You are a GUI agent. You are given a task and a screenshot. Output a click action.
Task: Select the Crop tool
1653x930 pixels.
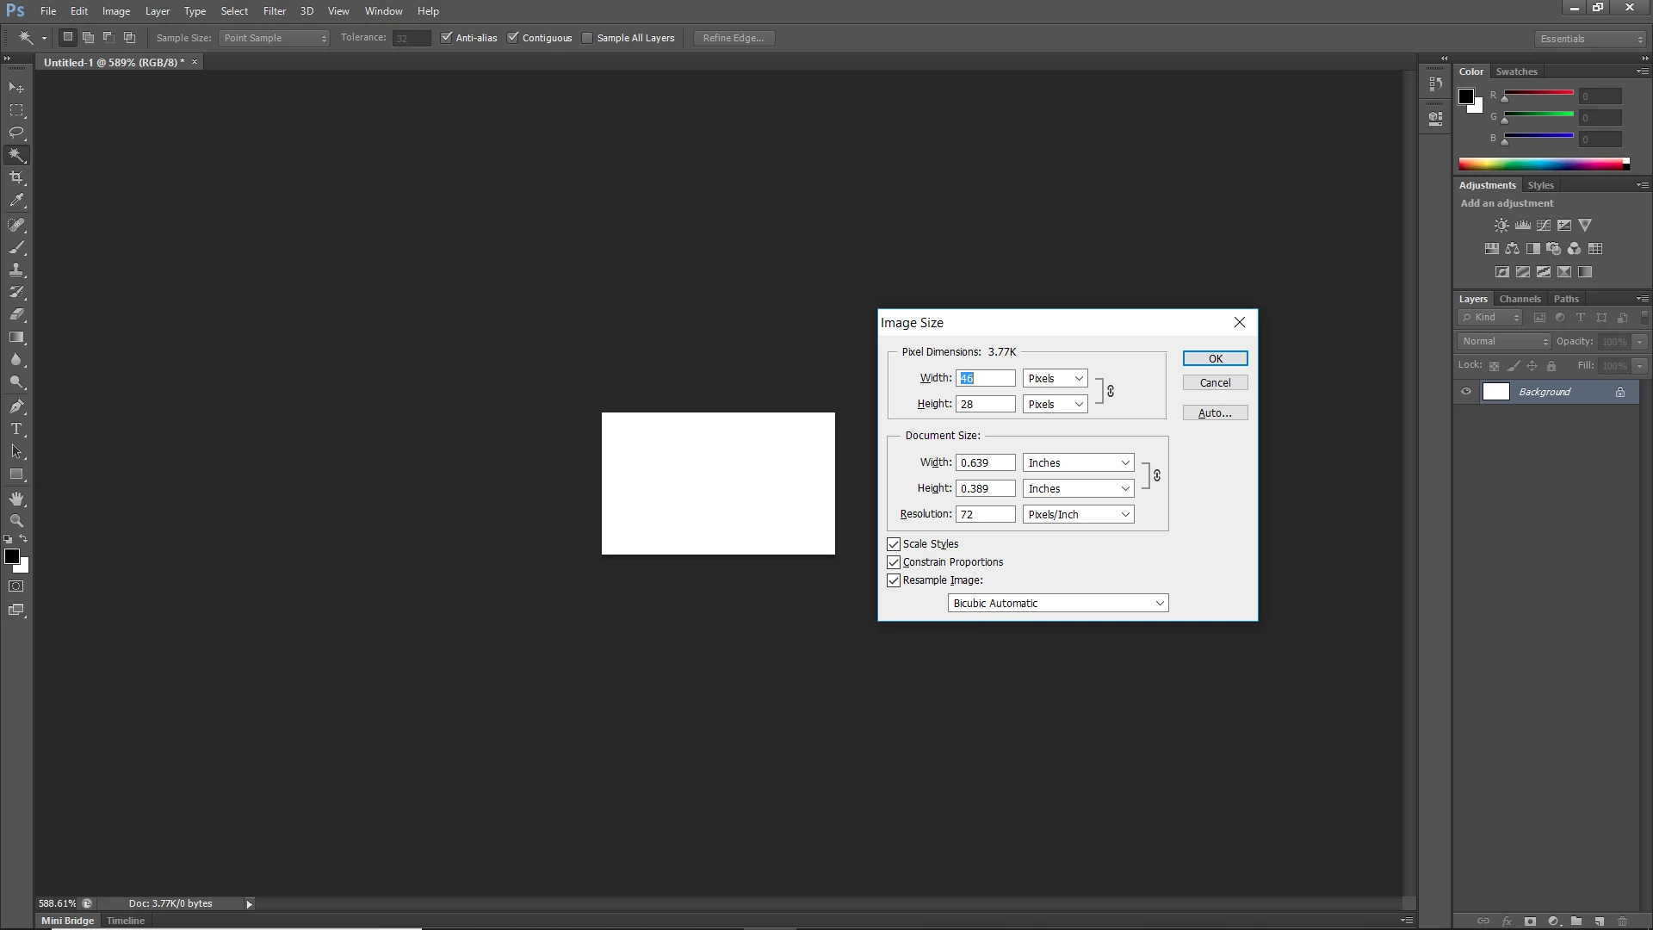click(x=16, y=177)
